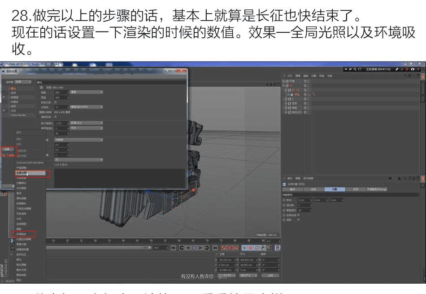Click the record active objects keyframe icon
The width and height of the screenshot is (426, 294).
coord(223,248)
